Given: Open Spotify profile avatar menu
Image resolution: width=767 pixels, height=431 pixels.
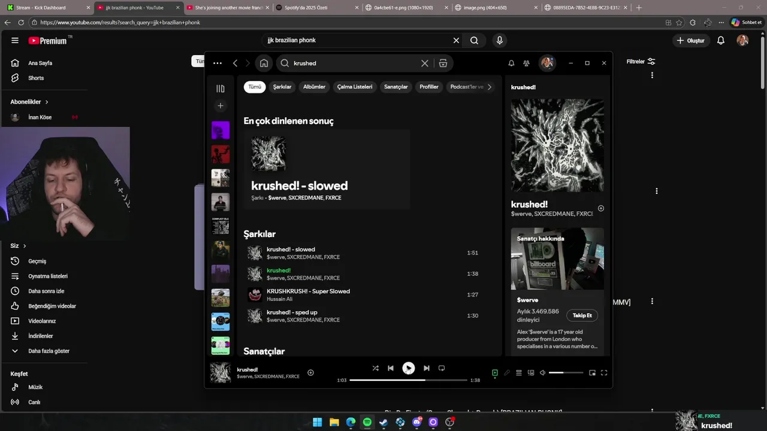Looking at the screenshot, I should pos(547,63).
